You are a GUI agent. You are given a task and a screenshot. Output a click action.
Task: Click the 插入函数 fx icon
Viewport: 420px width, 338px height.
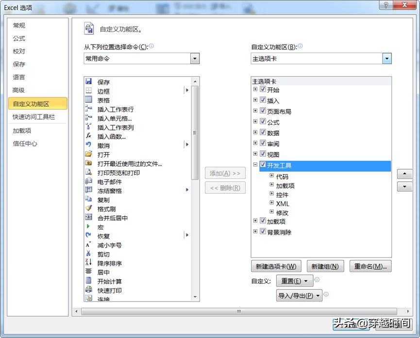(88, 136)
